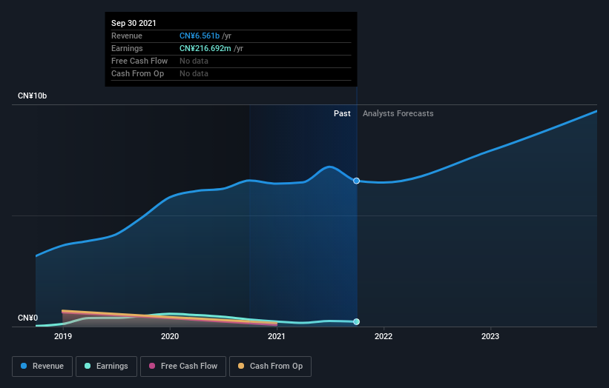Click the blue Revenue legend dot

point(24,366)
